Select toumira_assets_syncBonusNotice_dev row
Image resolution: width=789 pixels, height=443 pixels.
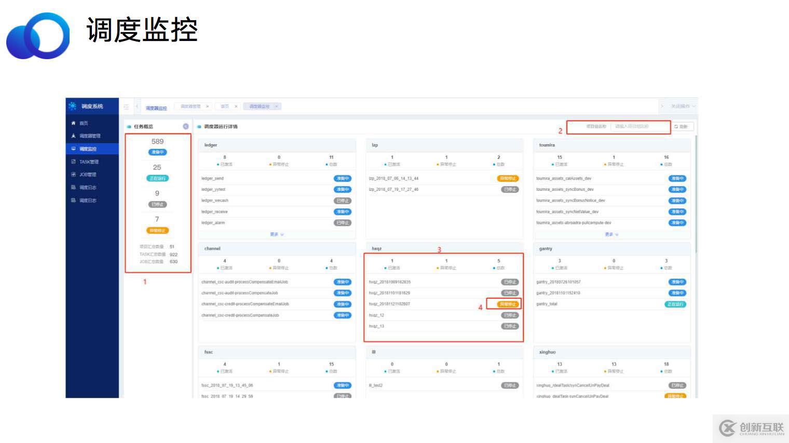(x=611, y=200)
